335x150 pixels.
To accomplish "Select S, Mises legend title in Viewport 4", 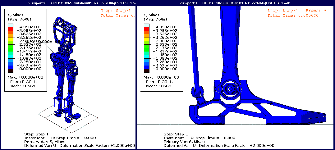I will pyautogui.click(x=152, y=15).
